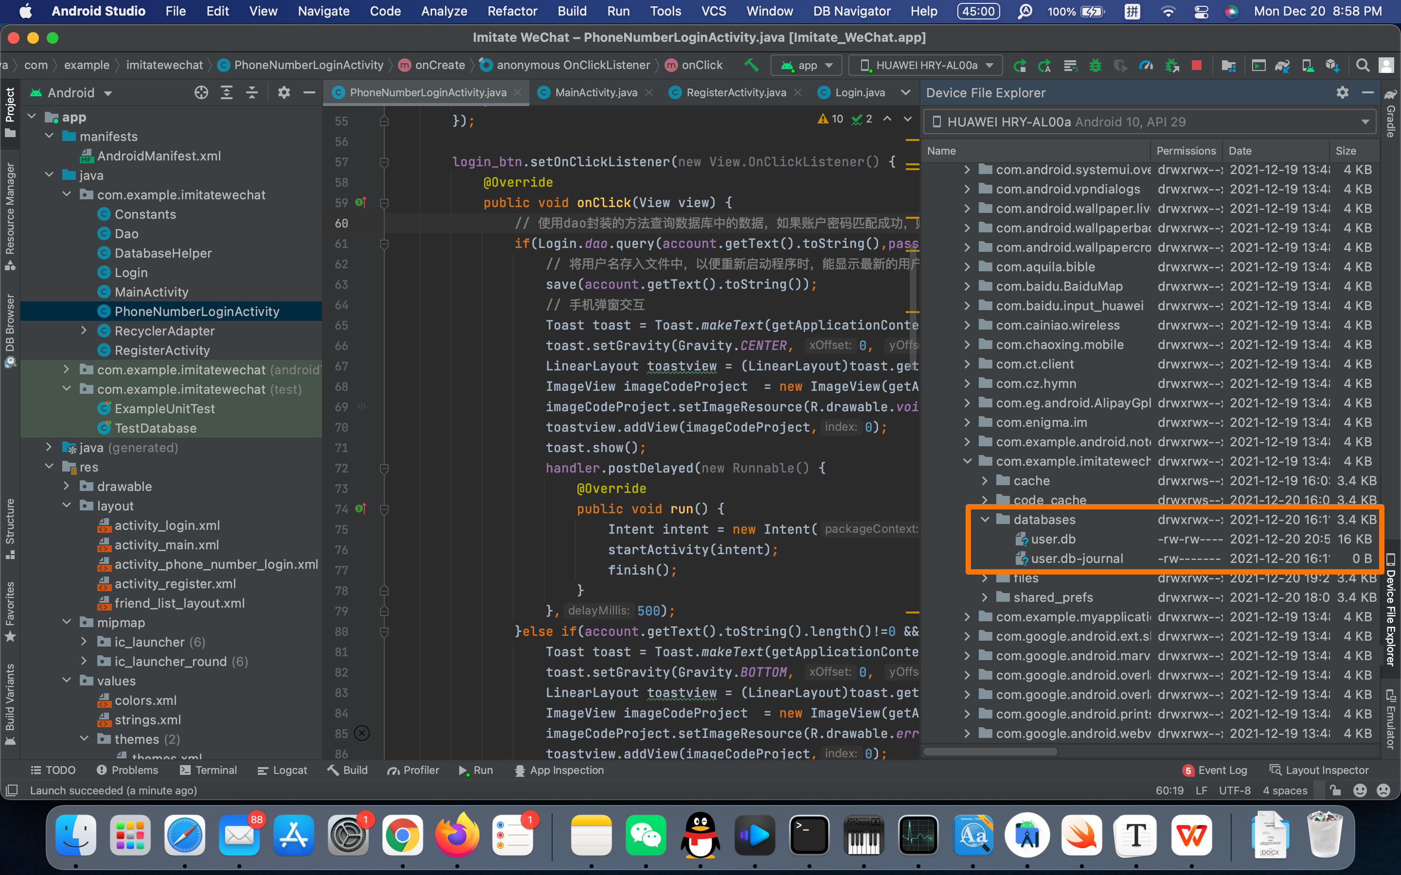
Task: Collapse the databases folder in device explorer
Action: click(985, 519)
